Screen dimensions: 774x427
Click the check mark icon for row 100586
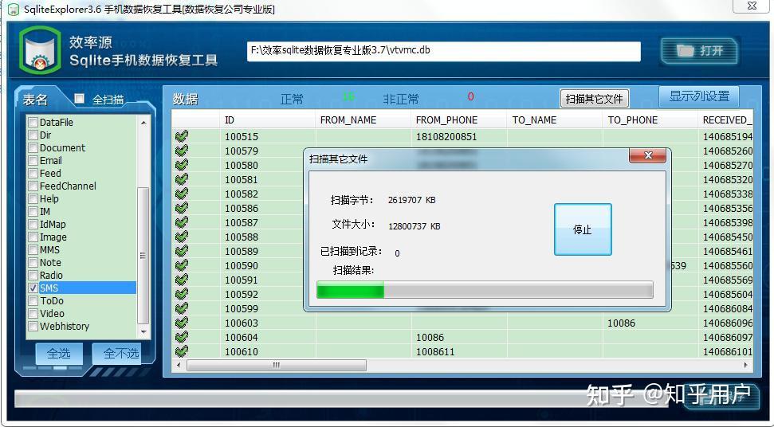coord(182,208)
